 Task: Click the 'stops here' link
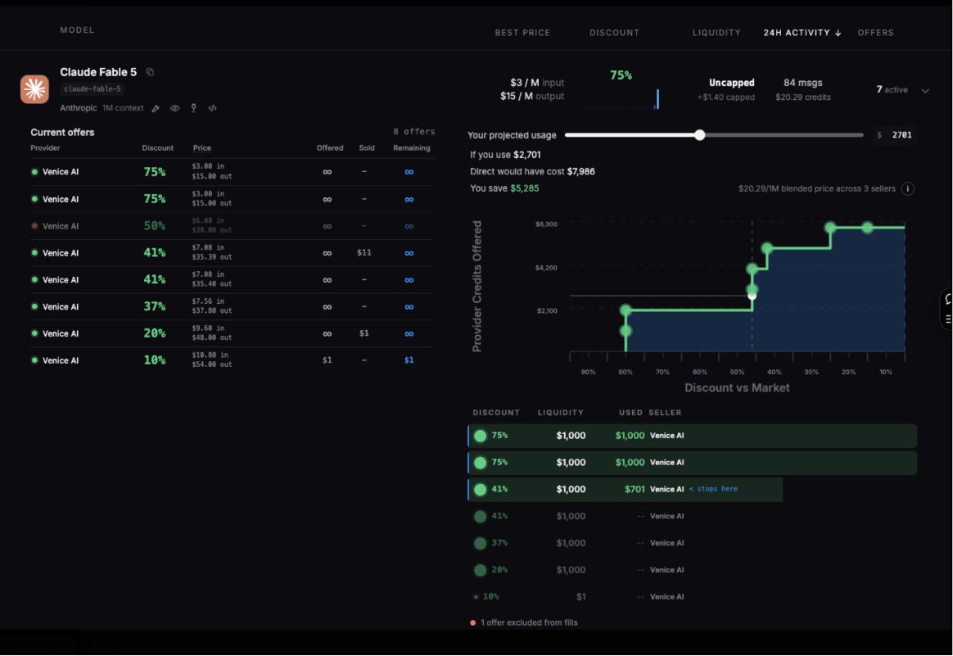pos(713,489)
